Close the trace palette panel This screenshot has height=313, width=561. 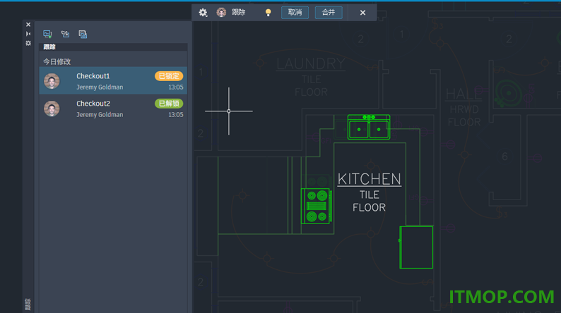tap(28, 25)
